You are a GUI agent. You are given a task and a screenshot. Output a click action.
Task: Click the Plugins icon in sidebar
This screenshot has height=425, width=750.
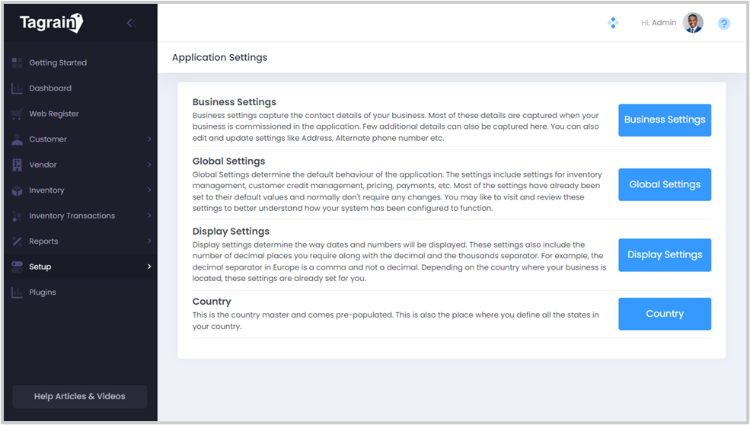point(17,292)
